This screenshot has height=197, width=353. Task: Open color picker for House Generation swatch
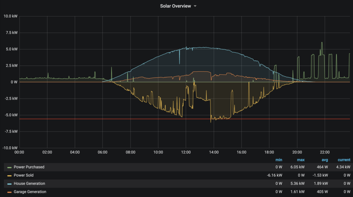[x=9, y=184]
